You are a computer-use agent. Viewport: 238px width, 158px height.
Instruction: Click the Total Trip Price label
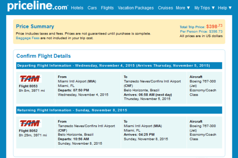point(192,27)
